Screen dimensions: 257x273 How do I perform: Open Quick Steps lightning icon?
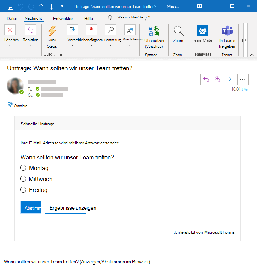tap(52, 31)
